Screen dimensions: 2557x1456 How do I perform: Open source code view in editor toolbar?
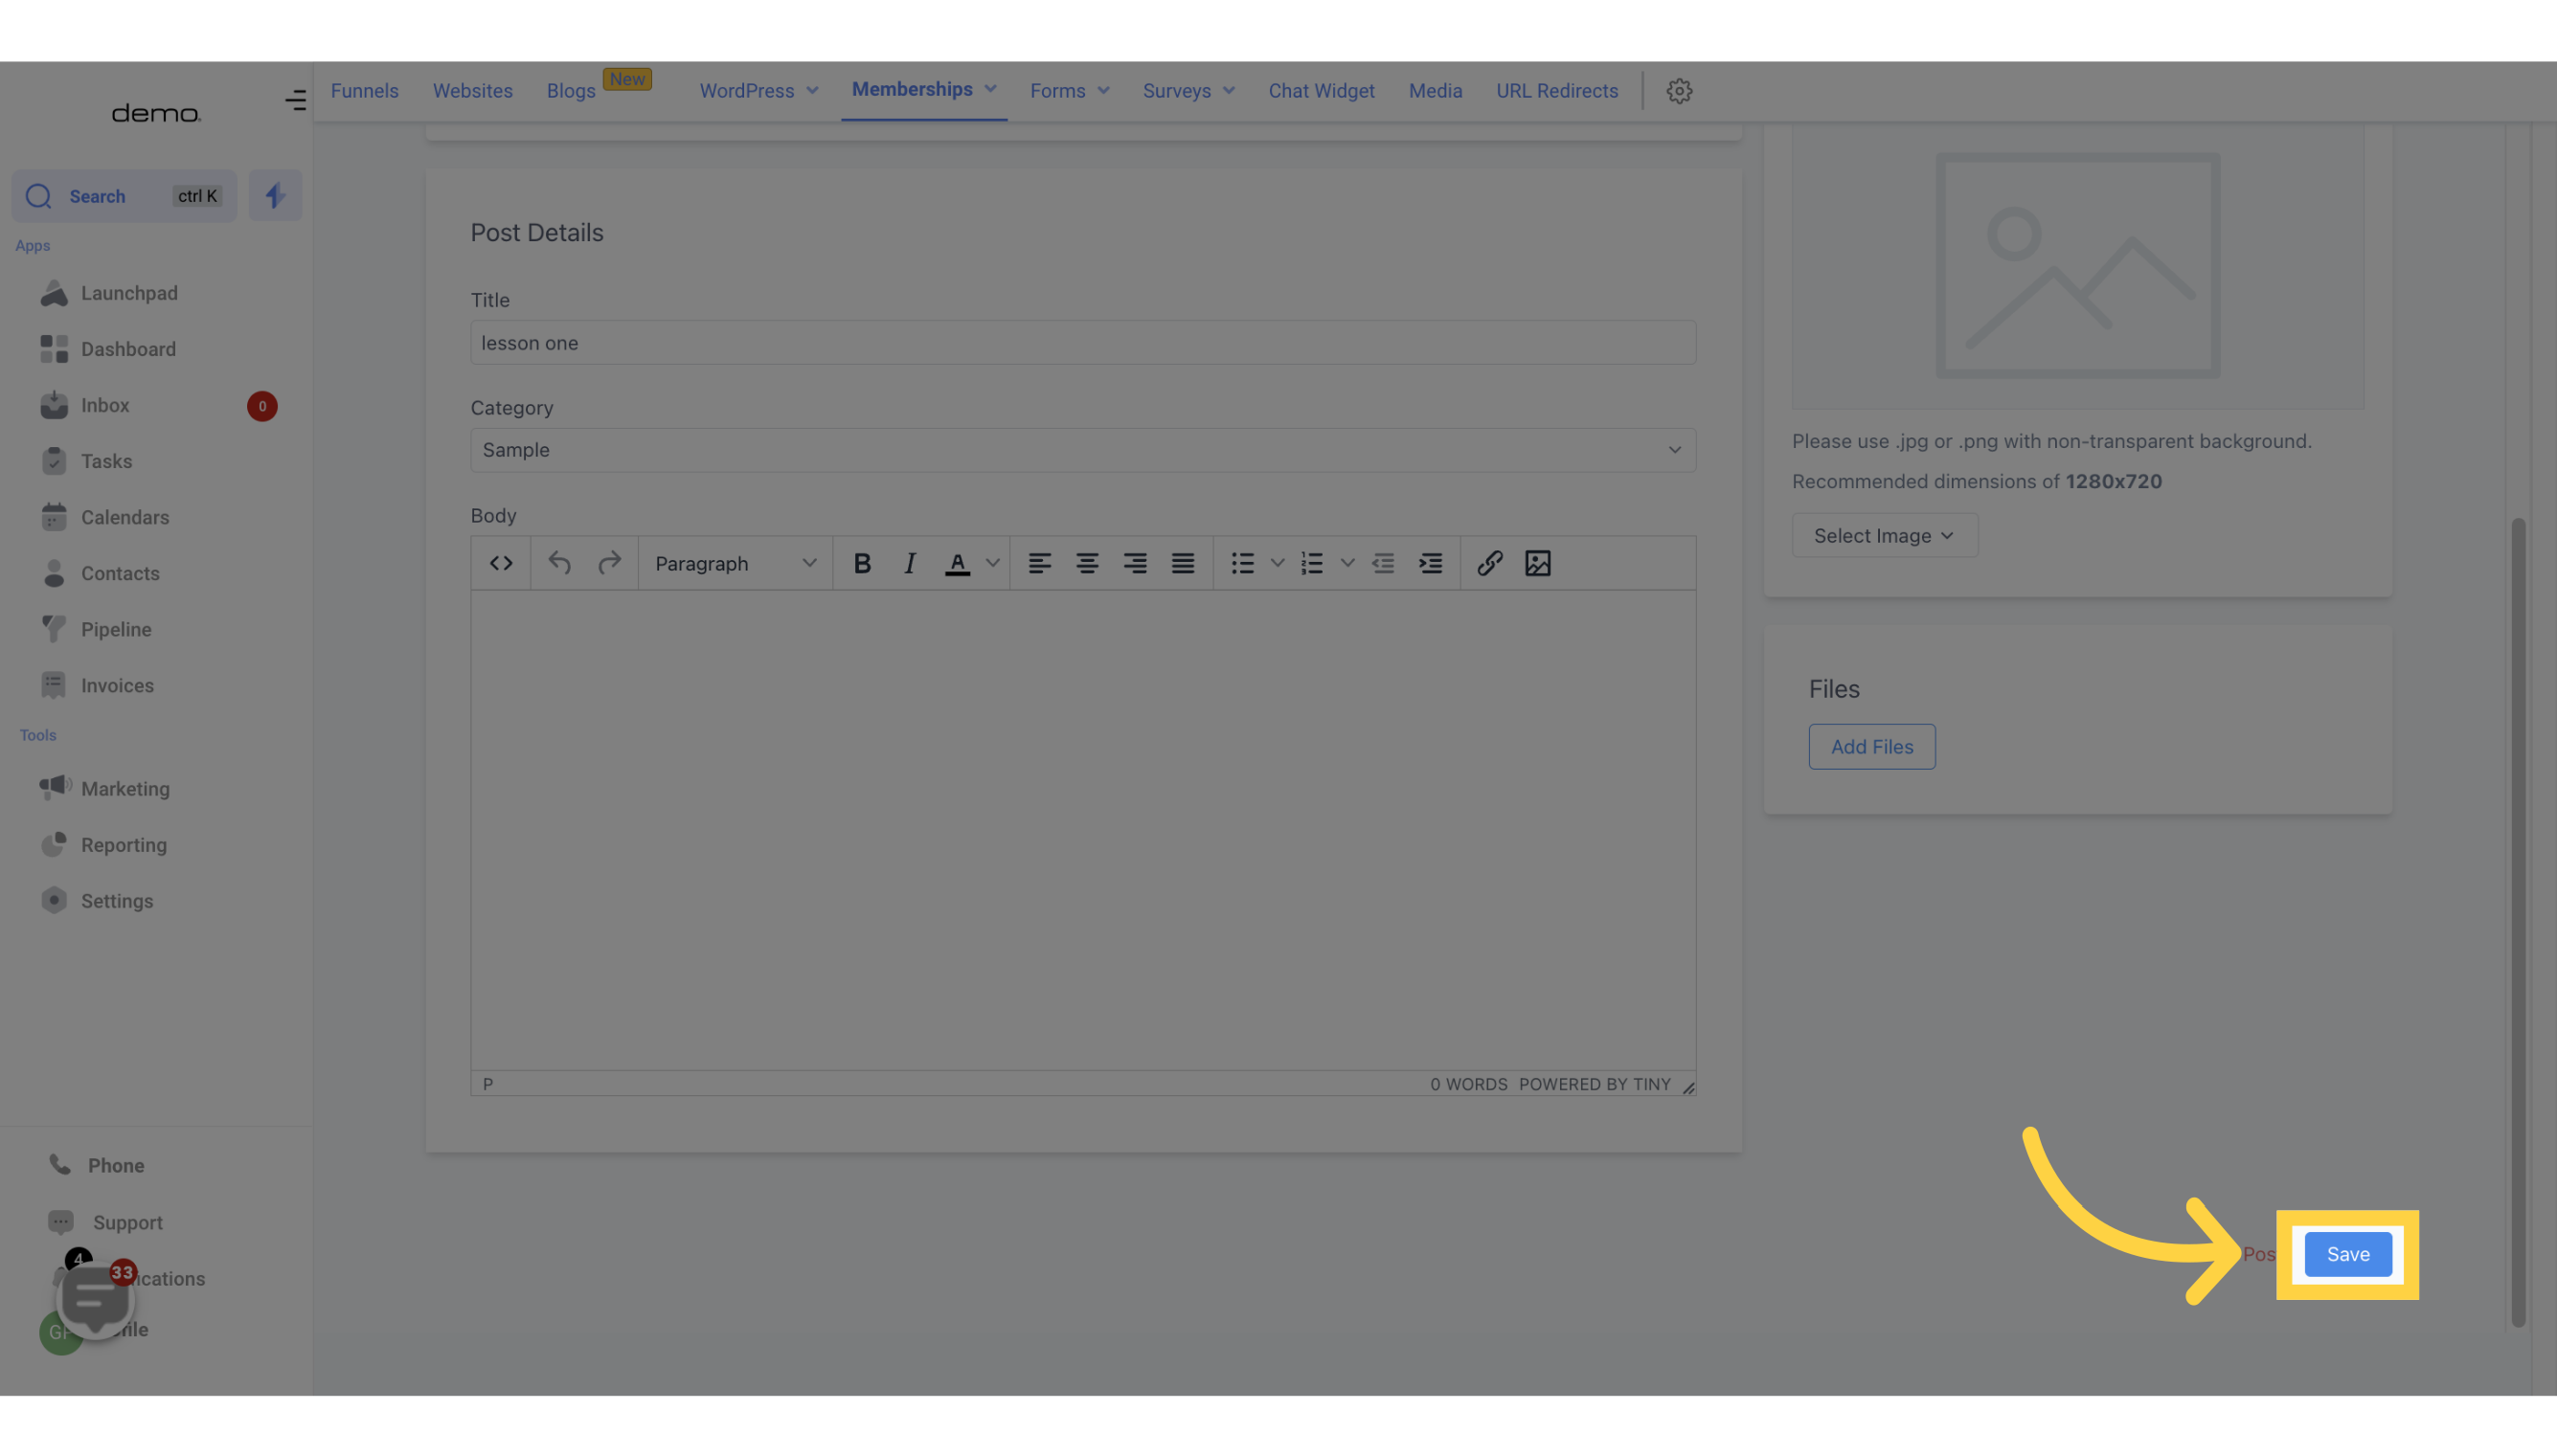click(501, 563)
